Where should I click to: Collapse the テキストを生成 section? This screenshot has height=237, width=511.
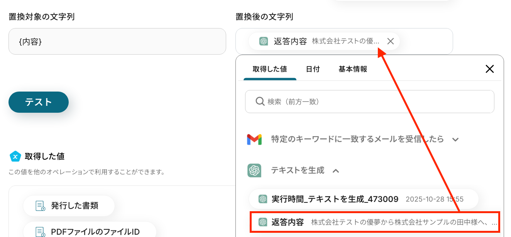[x=336, y=170]
